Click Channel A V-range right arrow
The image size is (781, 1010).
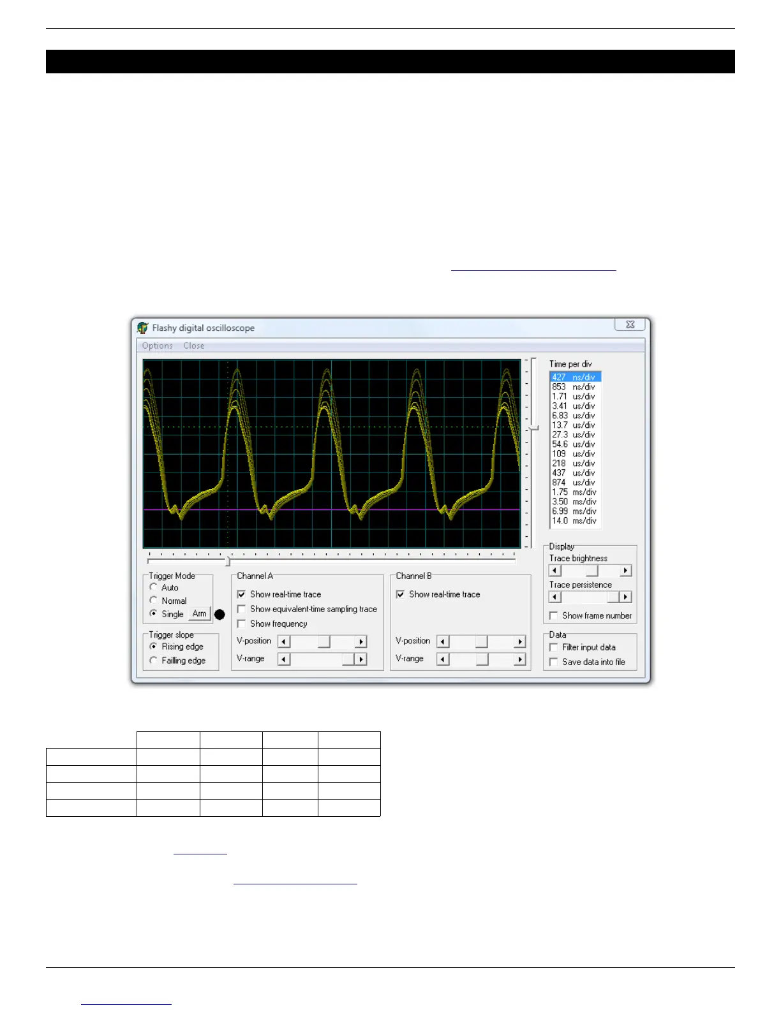click(361, 659)
